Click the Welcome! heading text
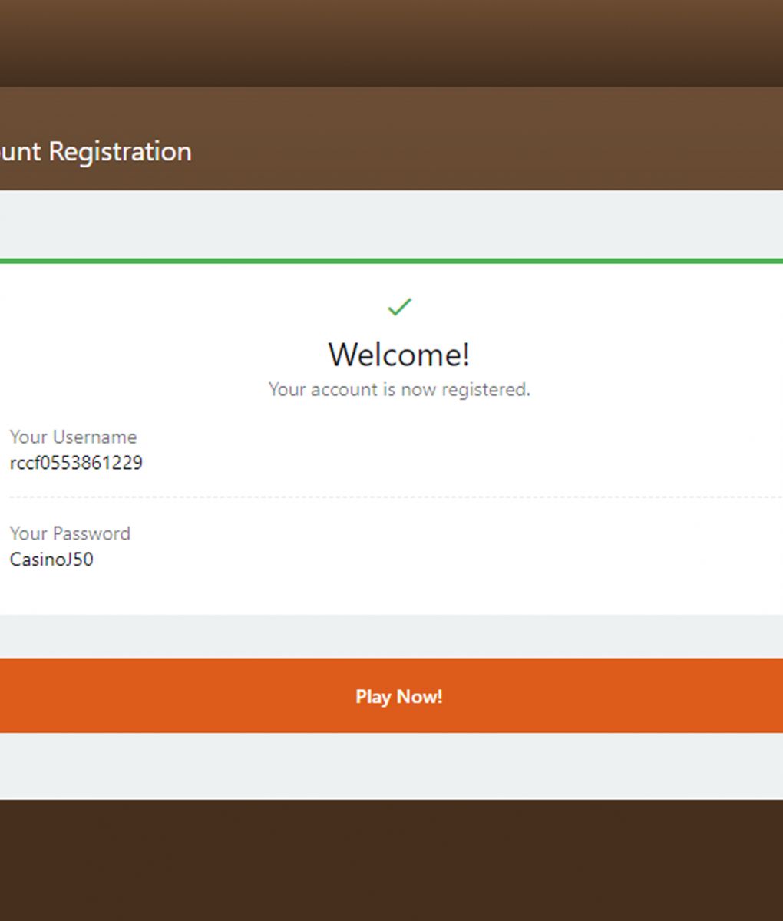This screenshot has height=921, width=783. (x=398, y=354)
